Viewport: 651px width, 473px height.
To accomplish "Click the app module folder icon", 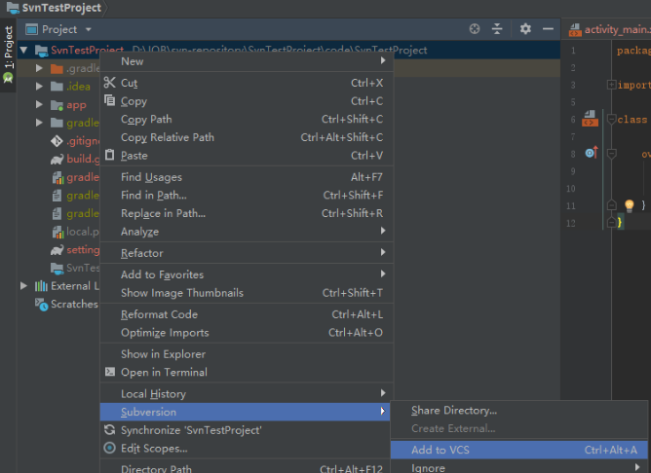I will (x=57, y=105).
